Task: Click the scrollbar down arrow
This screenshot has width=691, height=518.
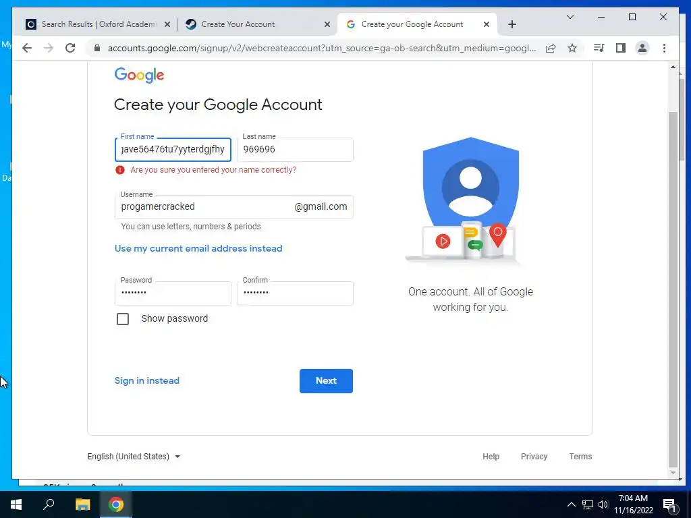Action: tap(673, 473)
